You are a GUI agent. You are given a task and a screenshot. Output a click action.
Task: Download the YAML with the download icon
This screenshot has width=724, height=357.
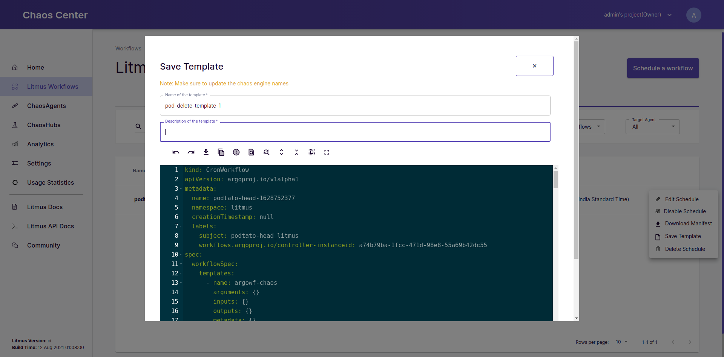pos(206,152)
